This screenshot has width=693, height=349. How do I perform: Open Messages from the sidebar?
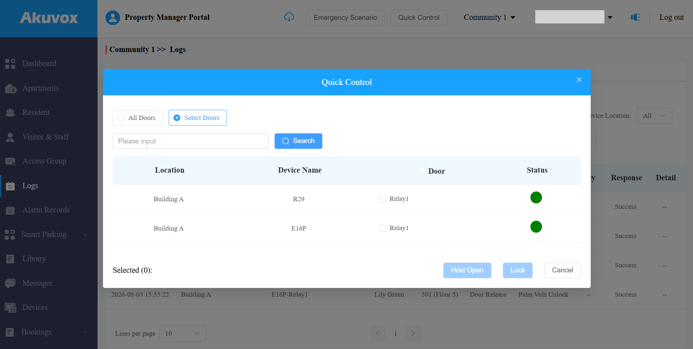[x=38, y=283]
